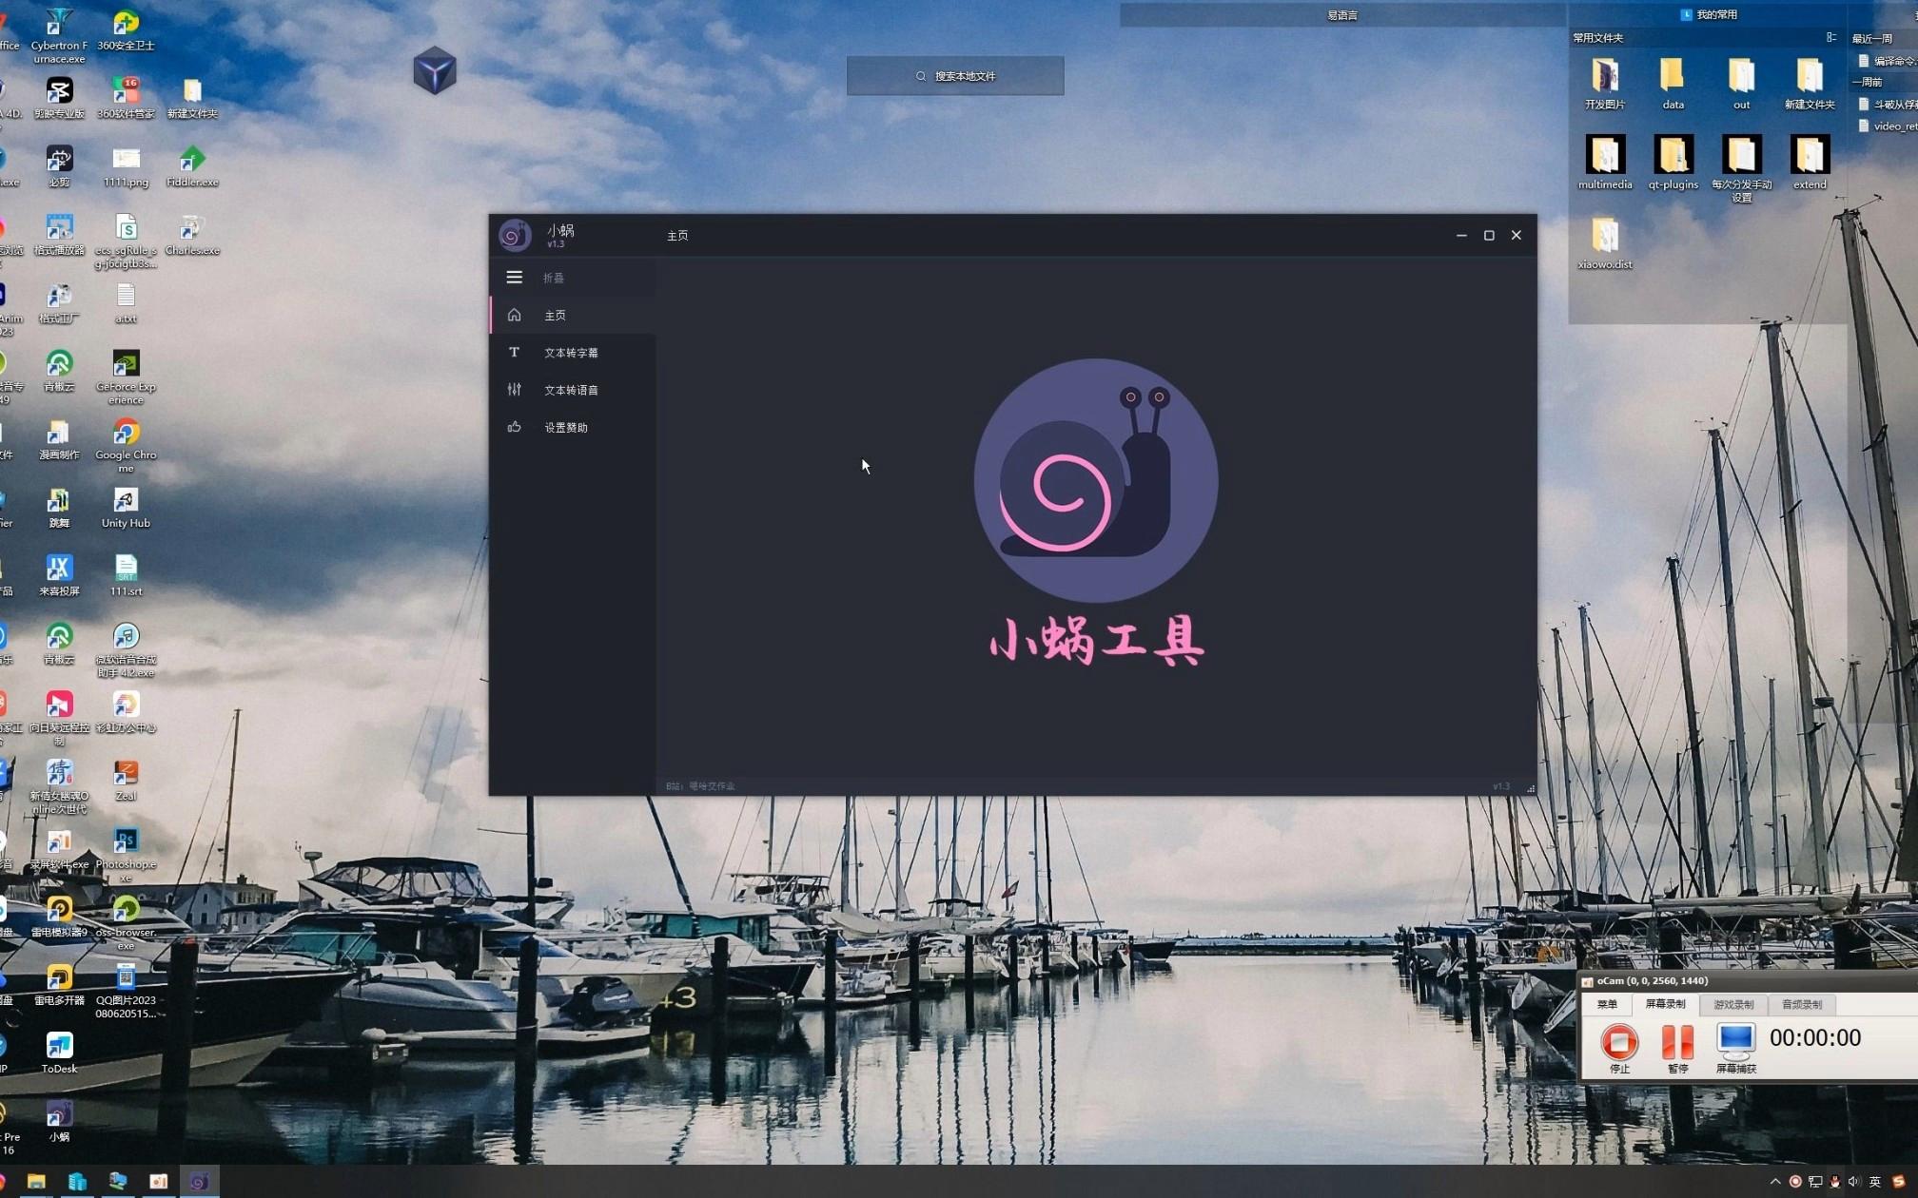Select the ToDesk desktop icon
Screen dimensions: 1918x1198
point(59,1053)
